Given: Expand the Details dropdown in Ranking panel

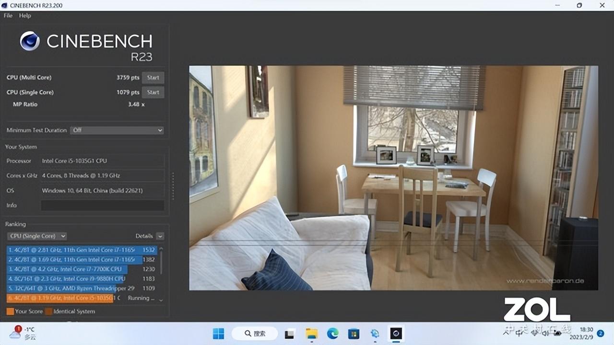Looking at the screenshot, I should tap(160, 236).
